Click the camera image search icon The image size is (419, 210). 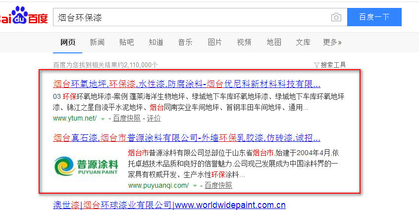click(336, 17)
